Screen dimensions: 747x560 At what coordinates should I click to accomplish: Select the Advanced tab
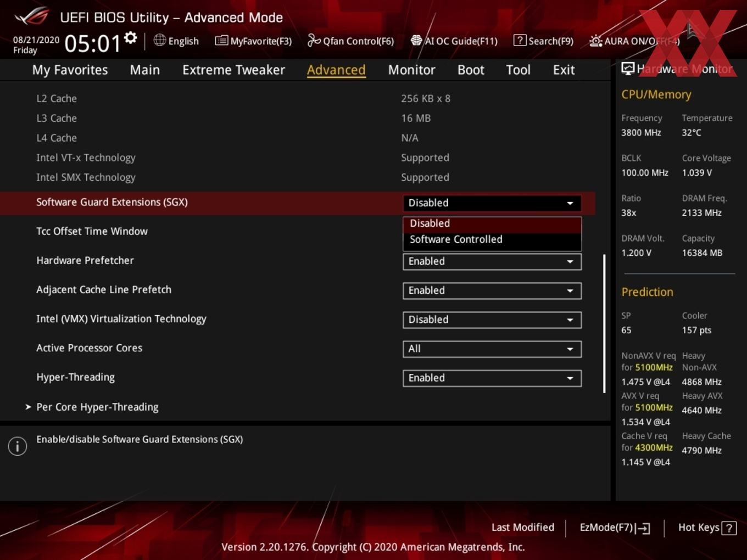pyautogui.click(x=336, y=70)
